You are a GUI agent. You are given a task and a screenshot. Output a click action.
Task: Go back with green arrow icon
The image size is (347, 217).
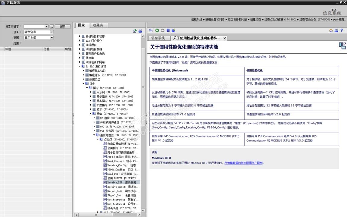point(157,30)
